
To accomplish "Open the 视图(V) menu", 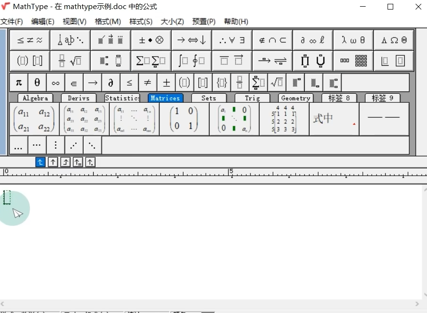I will click(x=74, y=21).
